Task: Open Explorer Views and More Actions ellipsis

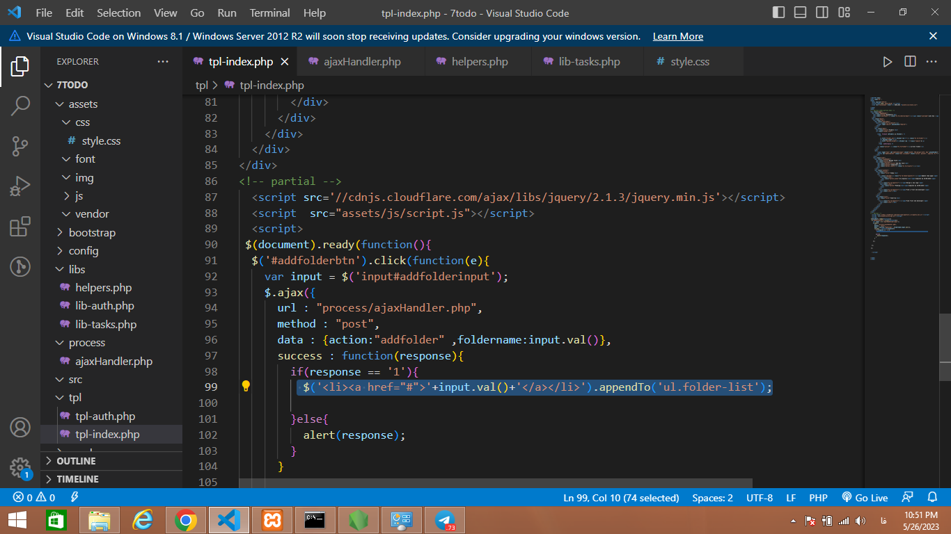Action: [x=163, y=62]
